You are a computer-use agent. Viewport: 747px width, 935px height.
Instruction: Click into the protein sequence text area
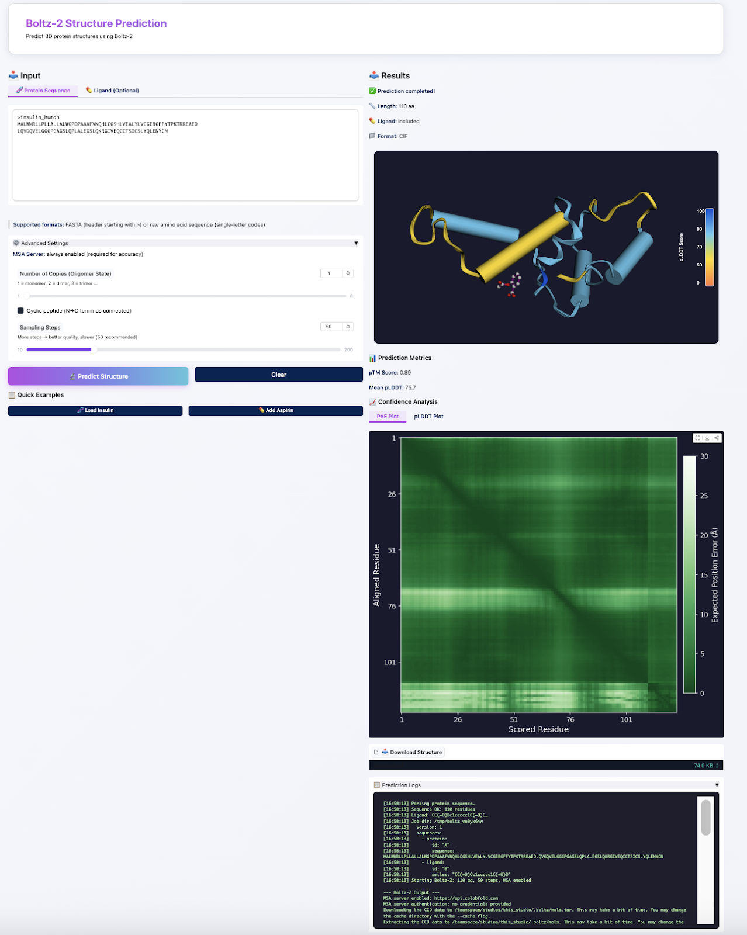(185, 155)
